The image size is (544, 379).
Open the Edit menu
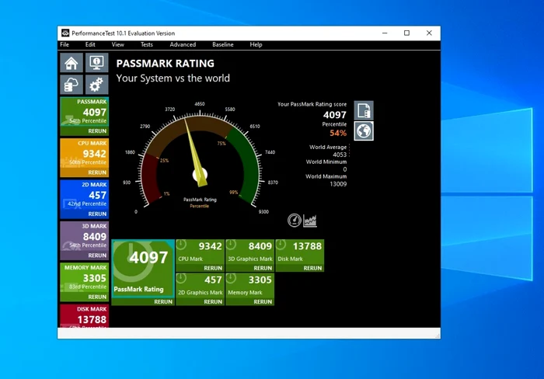point(90,44)
